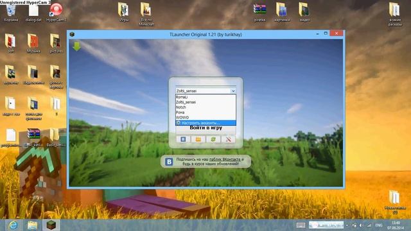Screen dimensions: 411x231
Task: Choose Notch from the account list
Action: tap(205, 107)
